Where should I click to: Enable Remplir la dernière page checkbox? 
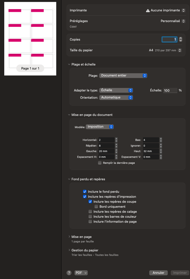(x=100, y=163)
